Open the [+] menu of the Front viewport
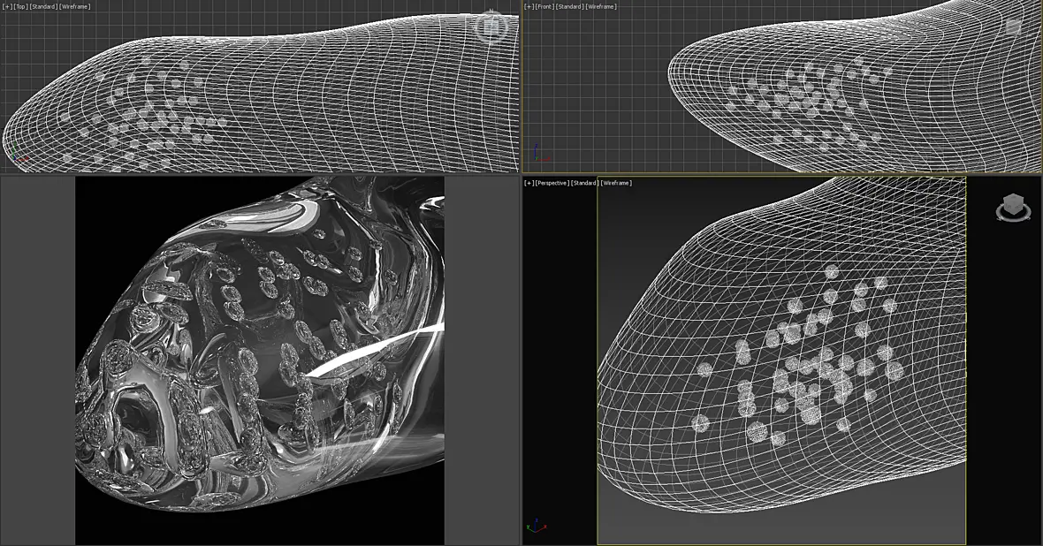The image size is (1043, 546). [529, 7]
